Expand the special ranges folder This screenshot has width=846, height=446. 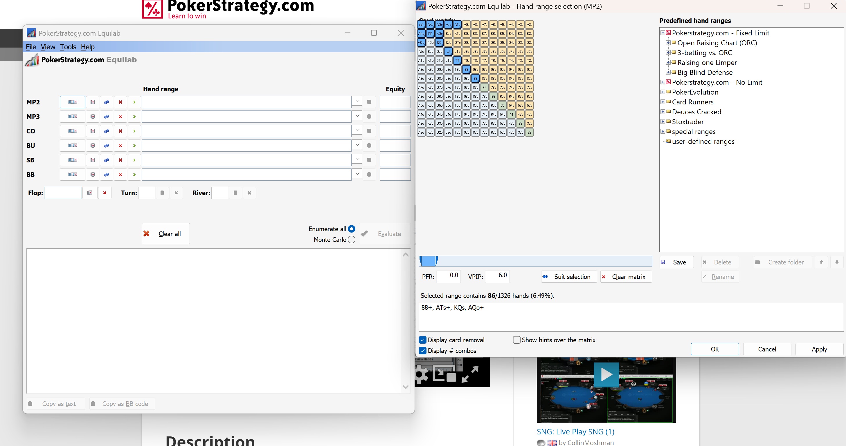tap(663, 131)
